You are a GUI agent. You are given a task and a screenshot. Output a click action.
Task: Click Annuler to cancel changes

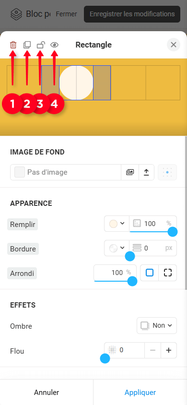[47, 393]
